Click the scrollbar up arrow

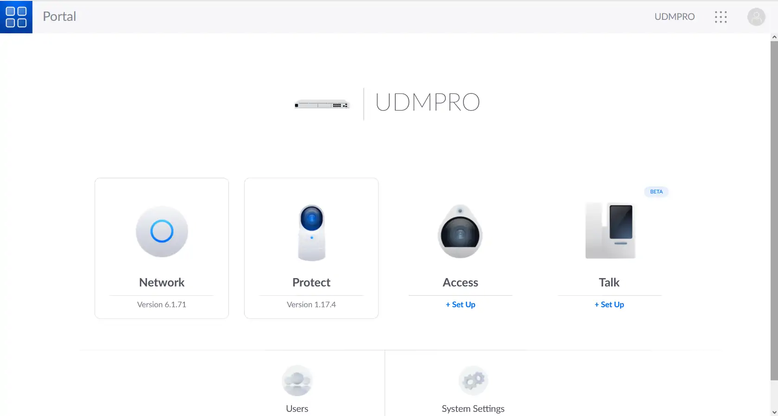[x=774, y=37]
